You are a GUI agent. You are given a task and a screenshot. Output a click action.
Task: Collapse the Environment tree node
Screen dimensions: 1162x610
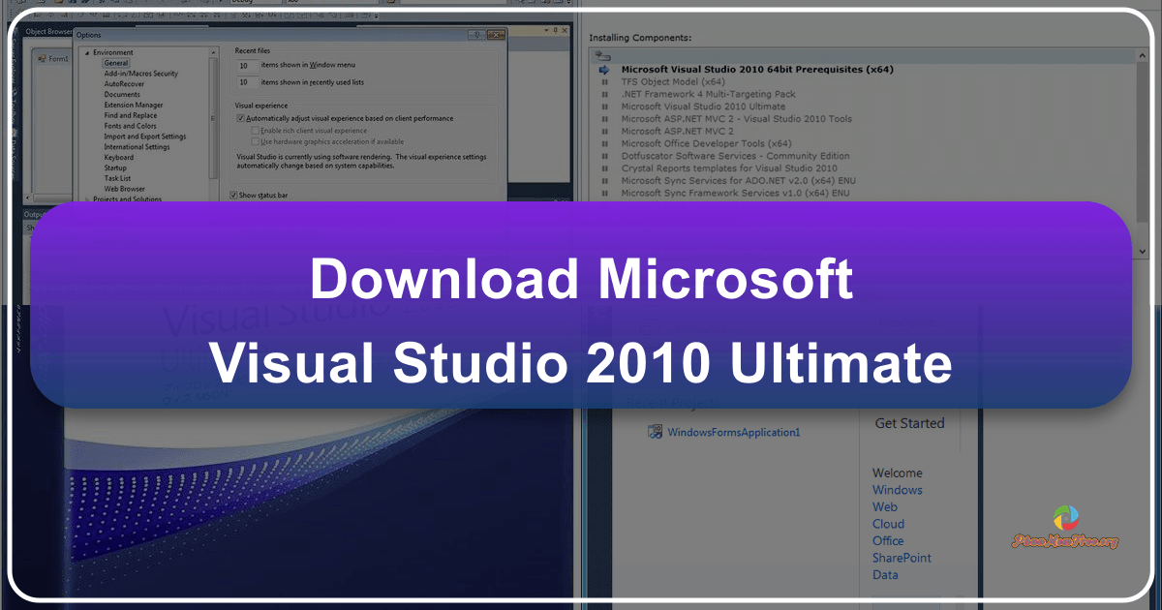click(88, 51)
